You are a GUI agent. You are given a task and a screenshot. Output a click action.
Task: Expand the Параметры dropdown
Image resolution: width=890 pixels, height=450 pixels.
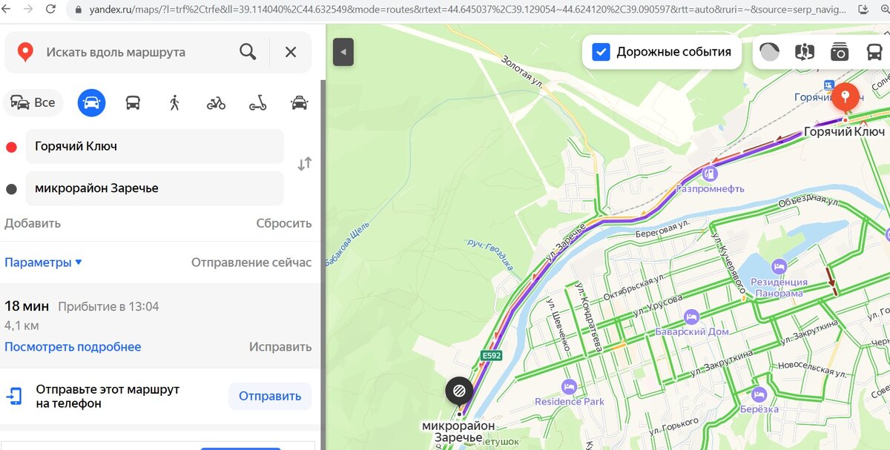tap(43, 262)
